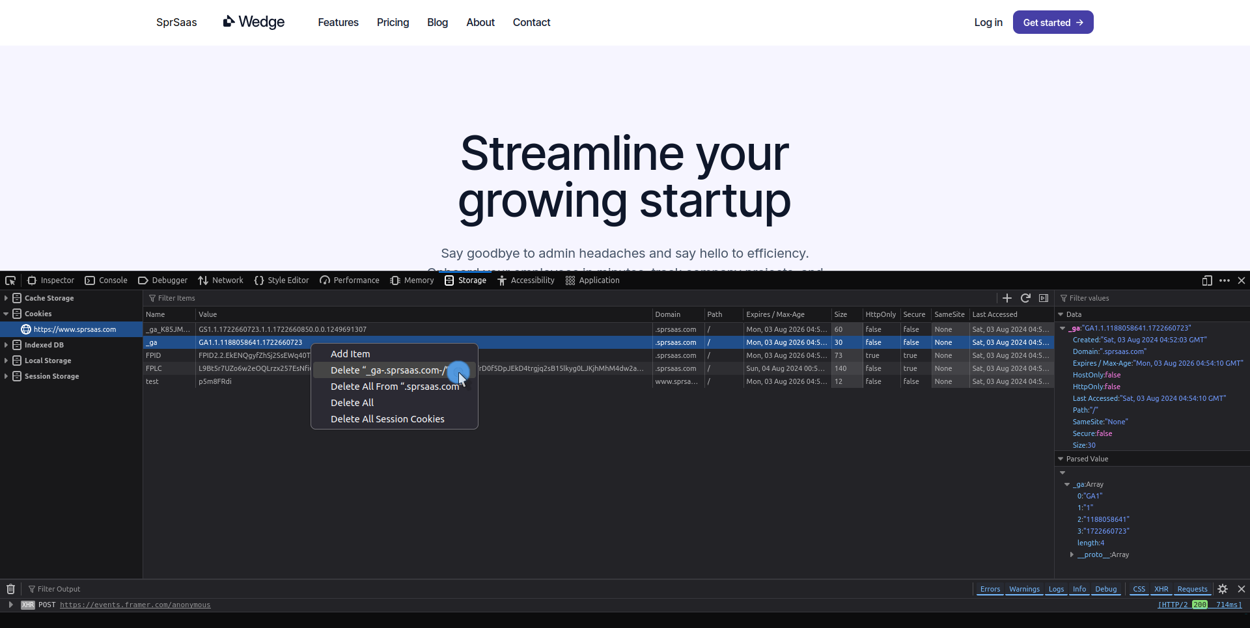Image resolution: width=1250 pixels, height=628 pixels.
Task: Choose Delete All from context menu
Action: point(352,403)
